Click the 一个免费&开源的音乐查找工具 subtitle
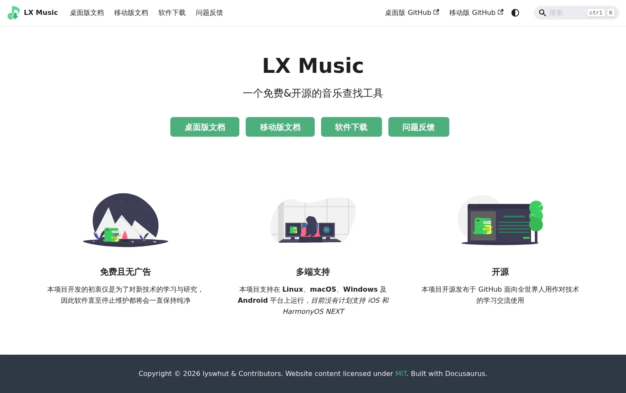This screenshot has height=393, width=626. tap(313, 93)
